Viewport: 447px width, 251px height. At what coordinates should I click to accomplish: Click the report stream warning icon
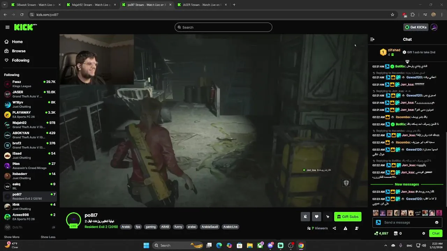345,228
